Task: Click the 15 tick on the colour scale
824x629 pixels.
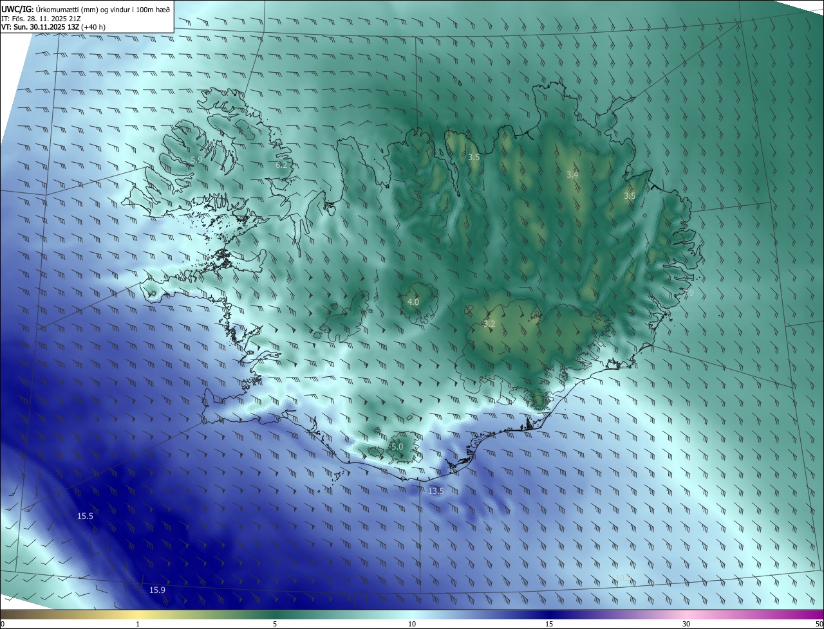Action: 549,624
